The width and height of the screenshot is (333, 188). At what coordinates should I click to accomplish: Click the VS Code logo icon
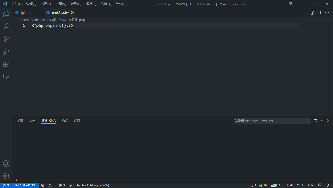click(5, 4)
